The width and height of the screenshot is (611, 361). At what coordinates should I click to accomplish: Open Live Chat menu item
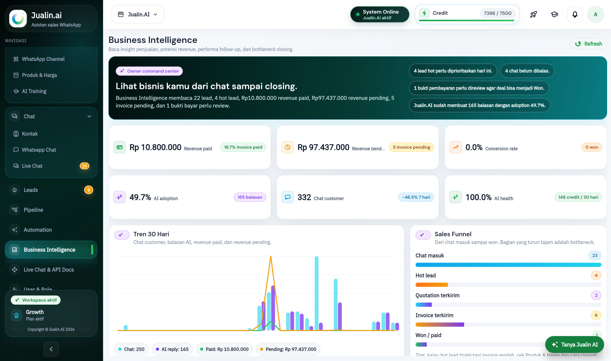tap(51, 166)
